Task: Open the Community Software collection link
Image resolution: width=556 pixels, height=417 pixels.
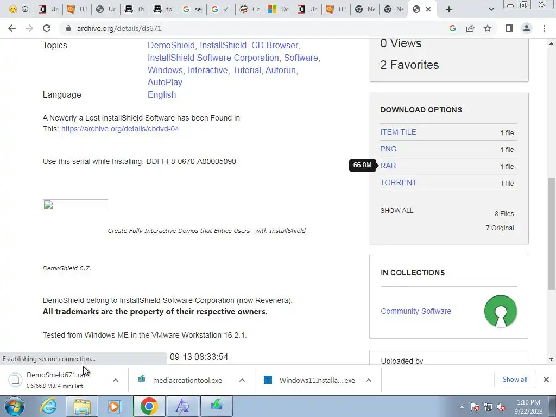Action: point(416,311)
